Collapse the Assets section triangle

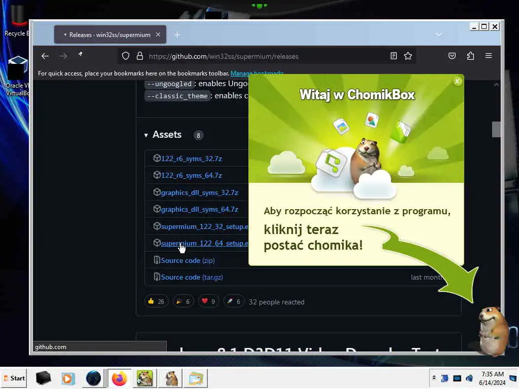(146, 135)
